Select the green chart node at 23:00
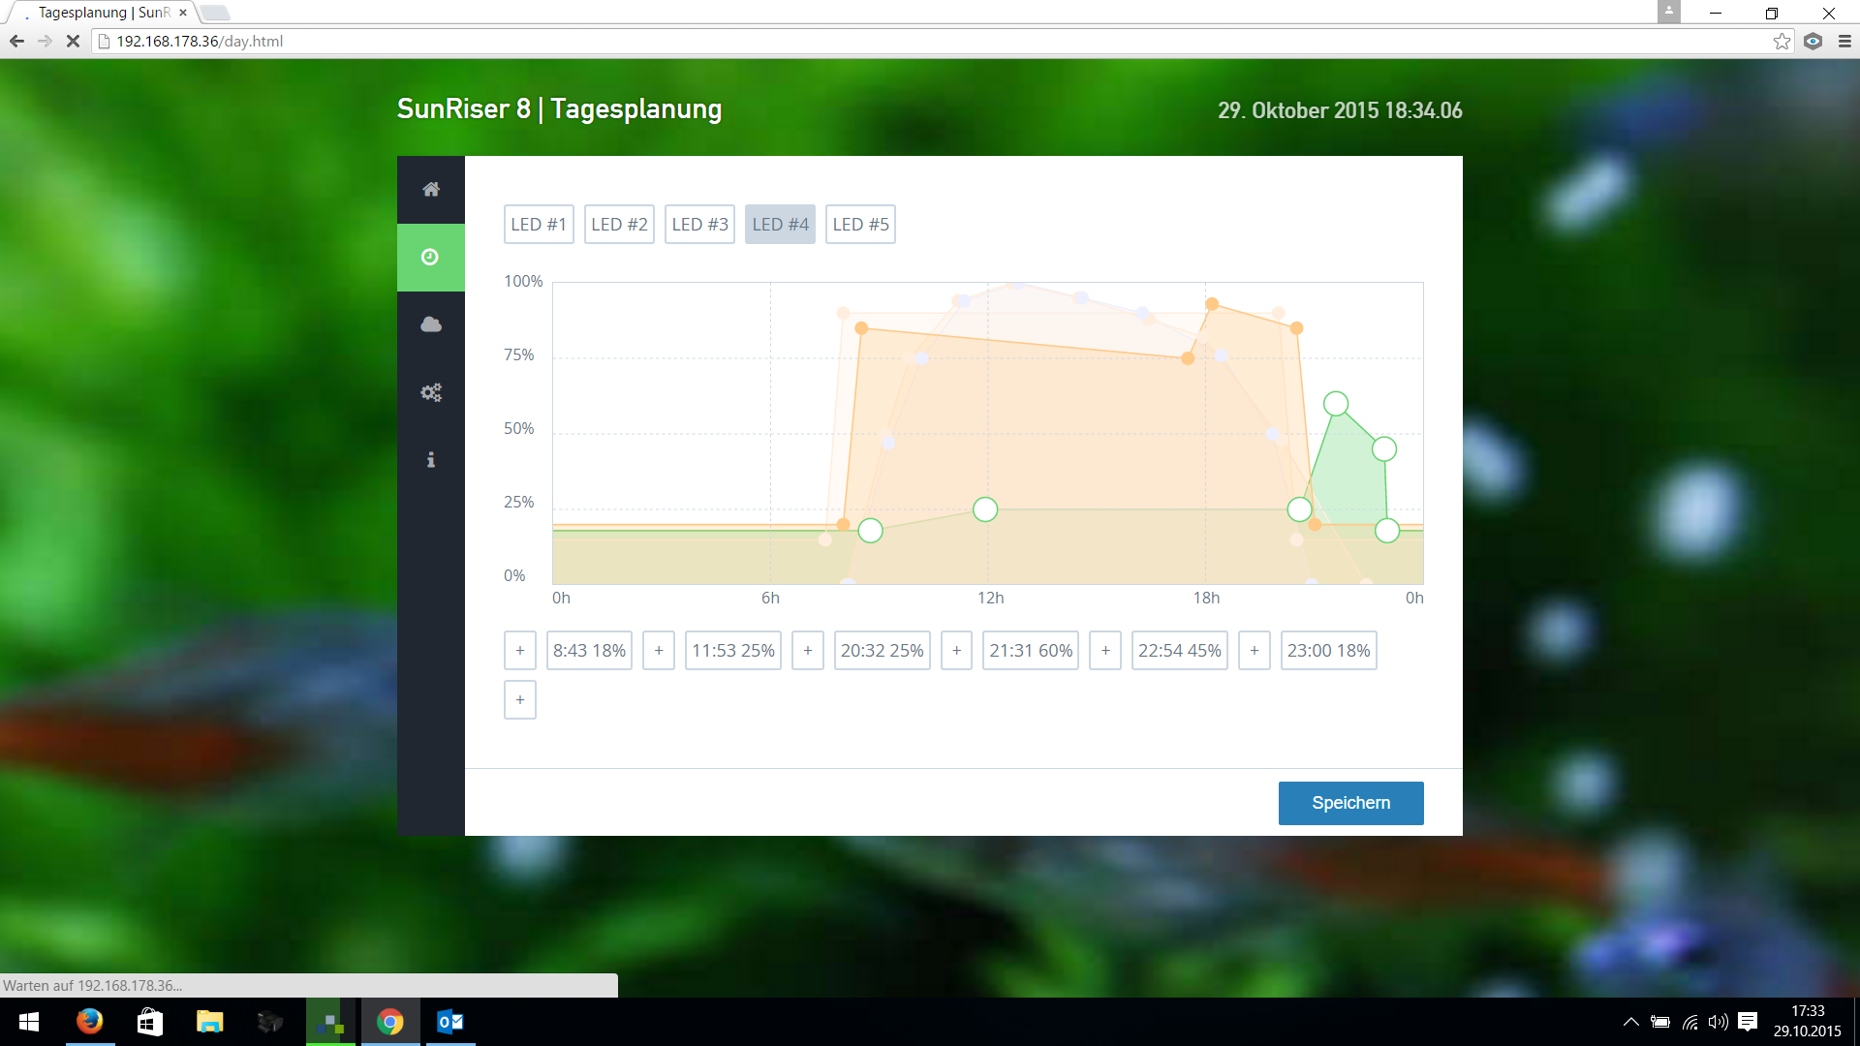 point(1387,531)
